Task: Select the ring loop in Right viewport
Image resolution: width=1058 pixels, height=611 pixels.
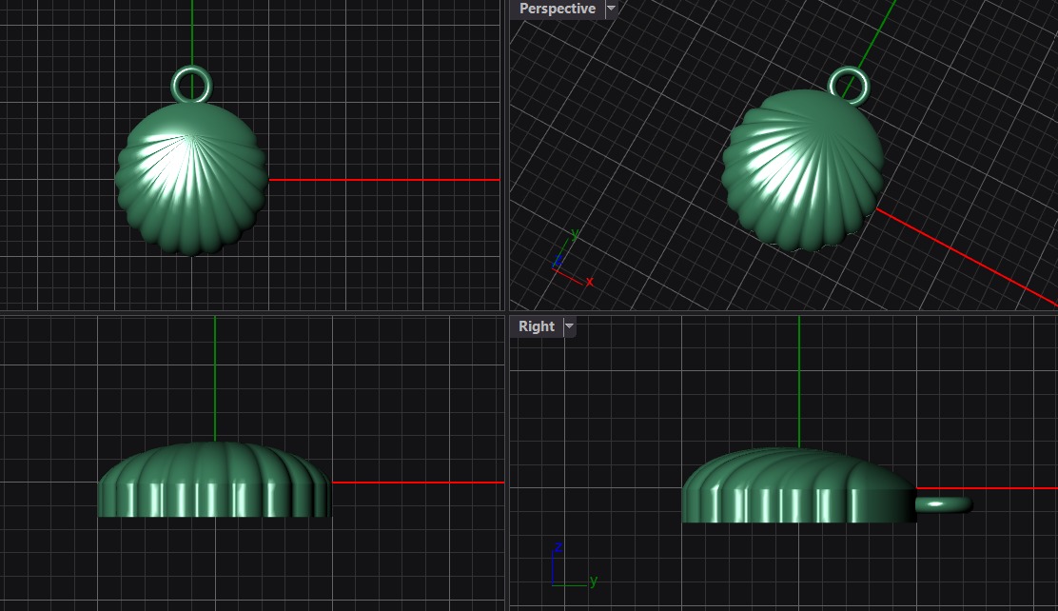Action: [943, 504]
